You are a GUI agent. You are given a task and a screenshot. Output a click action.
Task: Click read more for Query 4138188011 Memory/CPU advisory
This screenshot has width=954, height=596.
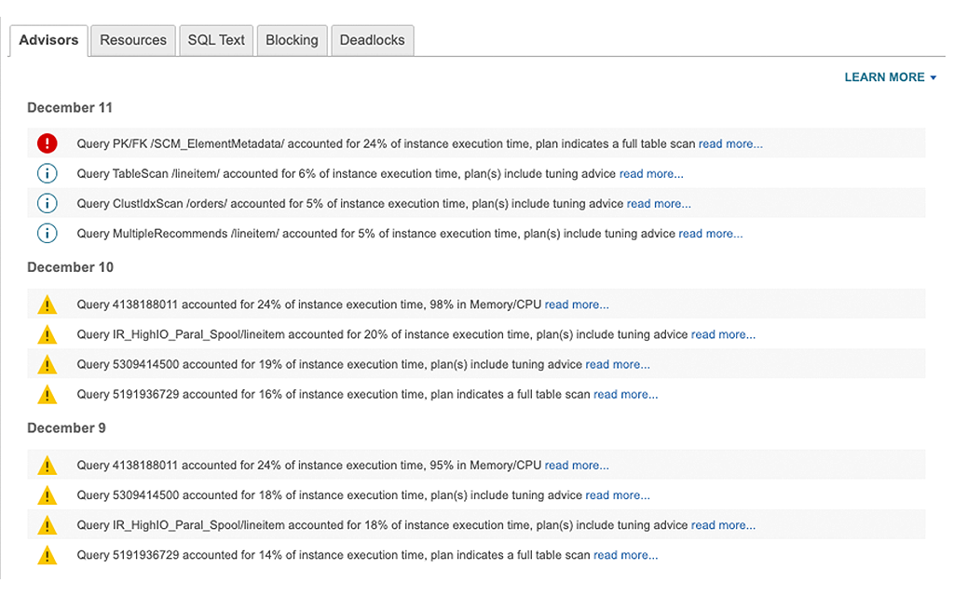click(577, 305)
